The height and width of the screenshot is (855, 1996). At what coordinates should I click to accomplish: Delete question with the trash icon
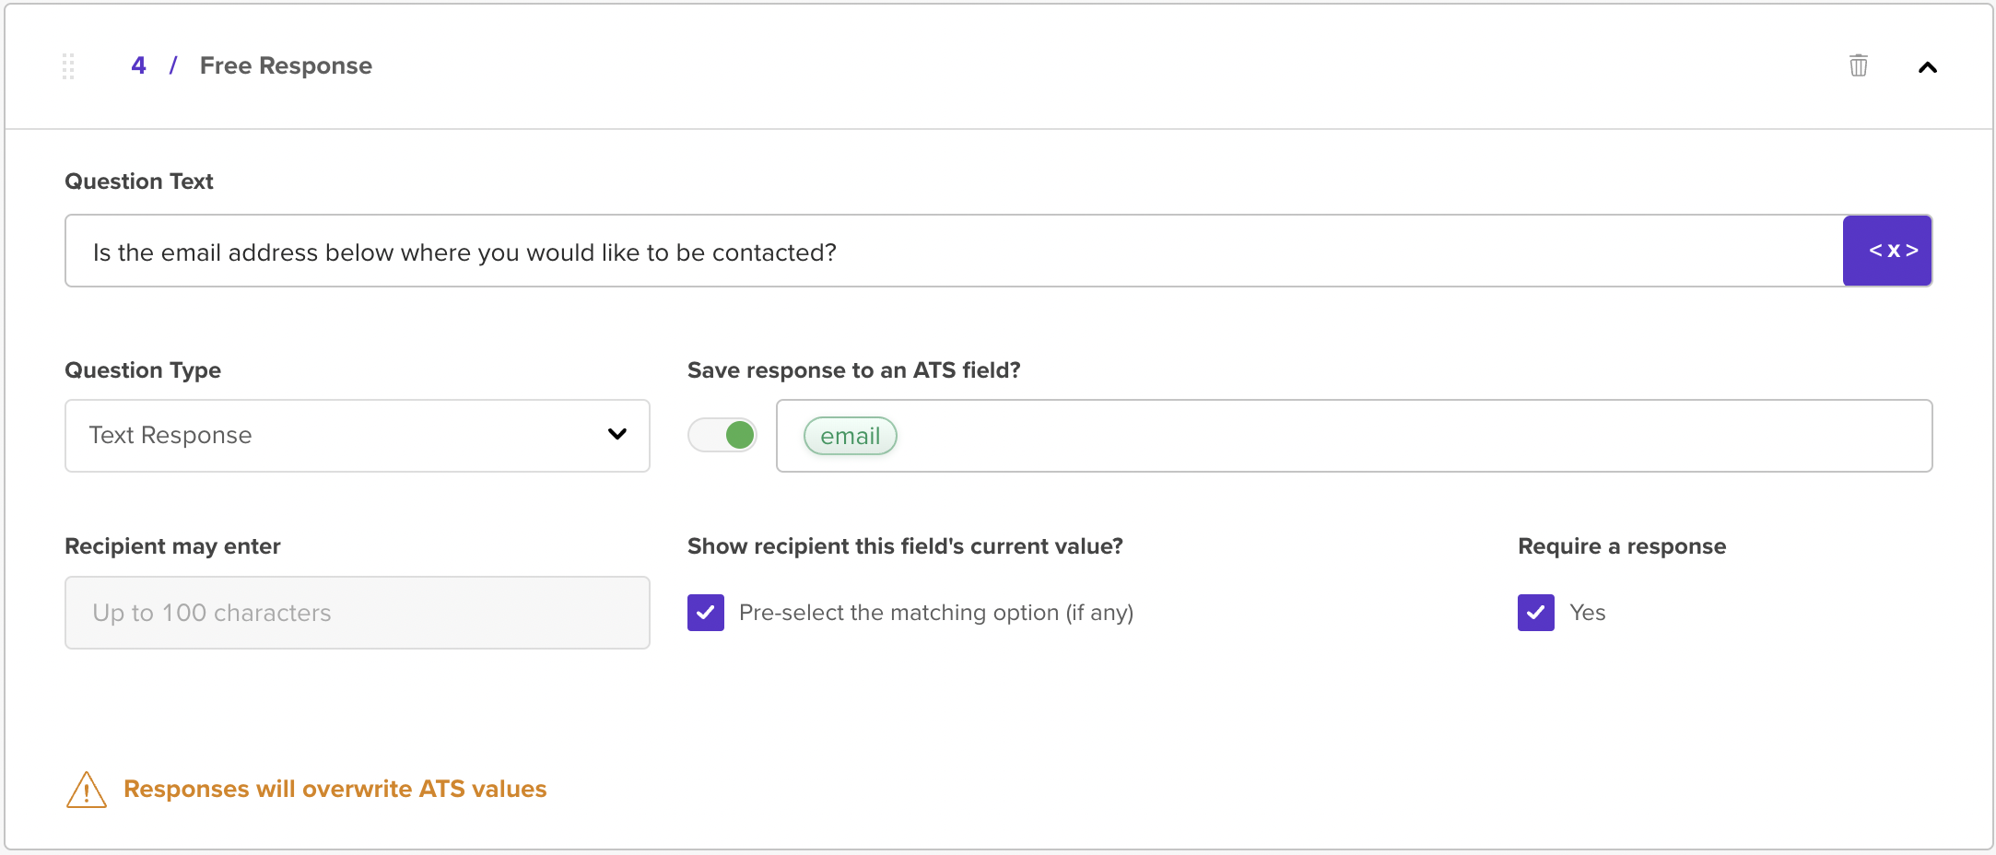pyautogui.click(x=1858, y=66)
